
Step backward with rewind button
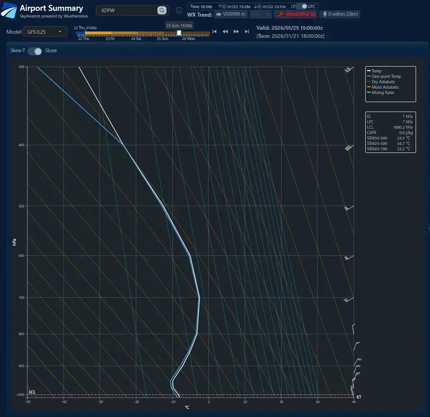(x=225, y=31)
